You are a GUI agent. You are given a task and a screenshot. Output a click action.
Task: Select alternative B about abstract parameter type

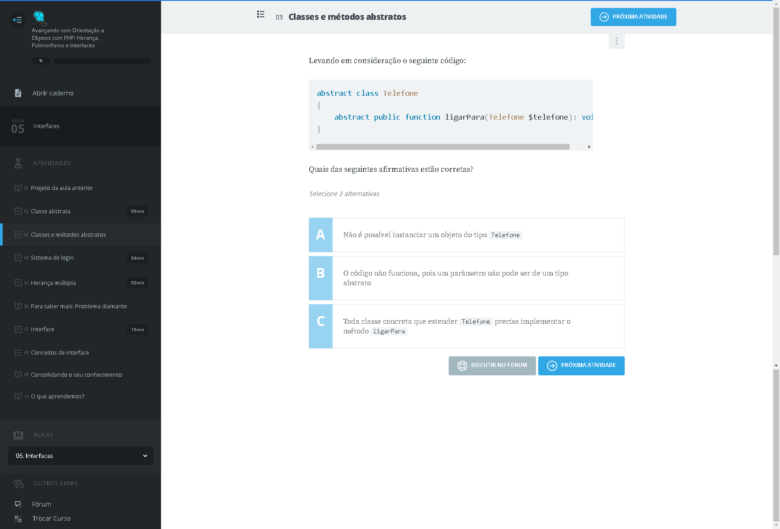[466, 278]
